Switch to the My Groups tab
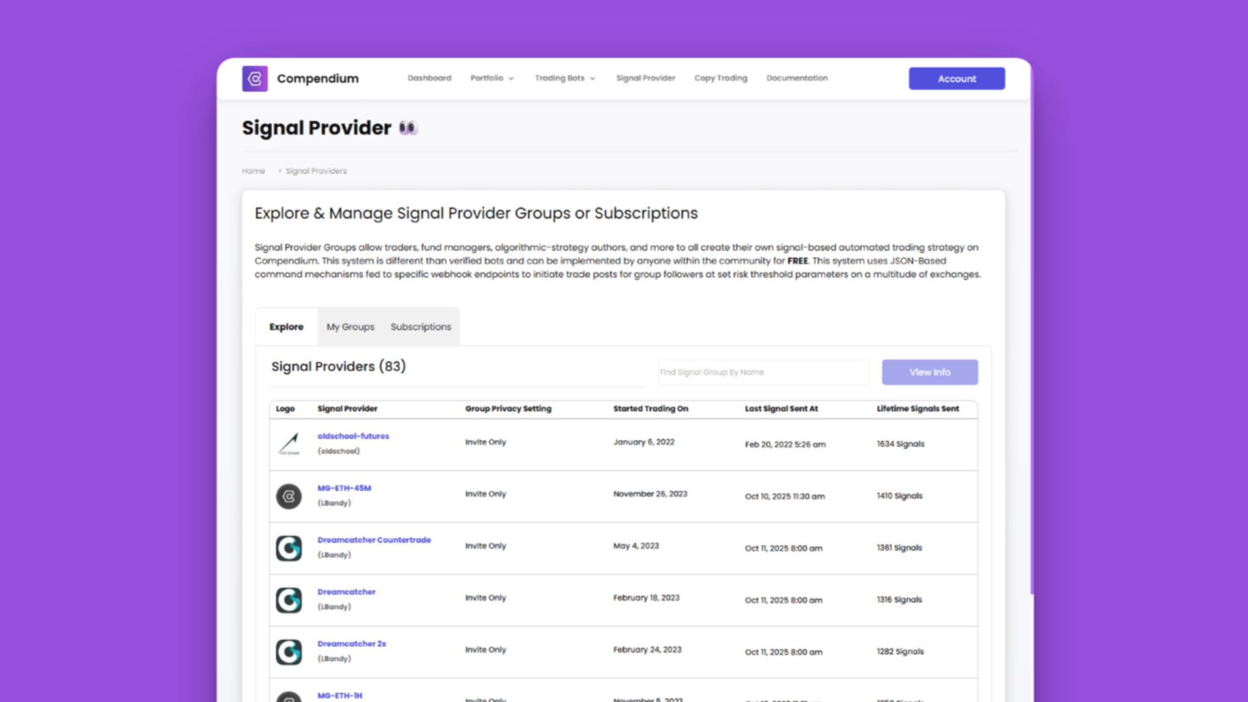 (350, 327)
